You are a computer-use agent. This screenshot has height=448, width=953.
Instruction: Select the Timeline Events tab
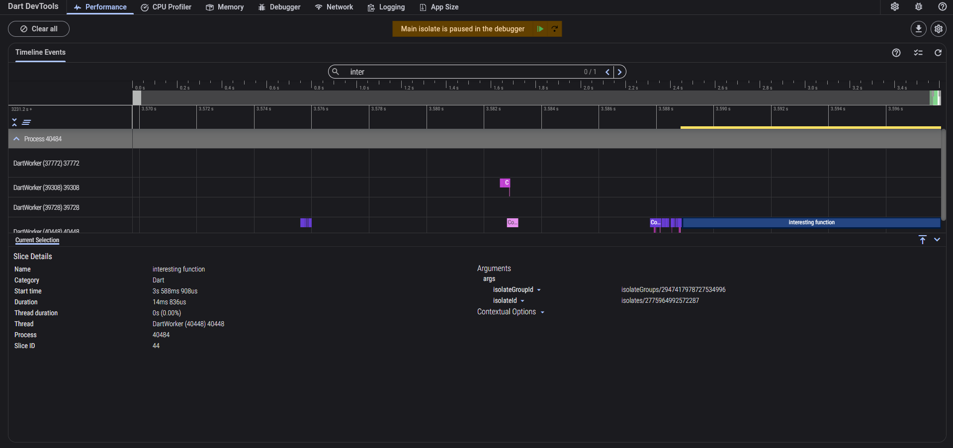pyautogui.click(x=40, y=52)
